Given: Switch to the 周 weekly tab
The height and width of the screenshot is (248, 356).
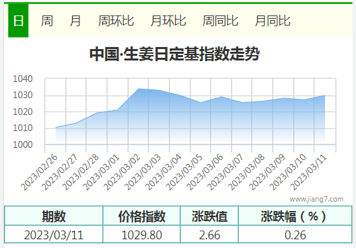Looking at the screenshot, I should coord(47,21).
